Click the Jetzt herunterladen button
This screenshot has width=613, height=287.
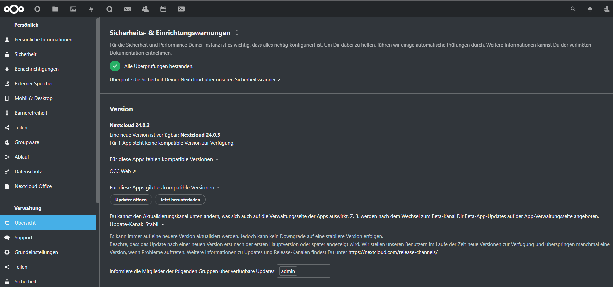pos(180,200)
